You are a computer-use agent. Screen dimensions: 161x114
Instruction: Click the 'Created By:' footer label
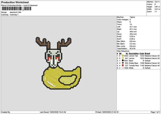point(6,112)
